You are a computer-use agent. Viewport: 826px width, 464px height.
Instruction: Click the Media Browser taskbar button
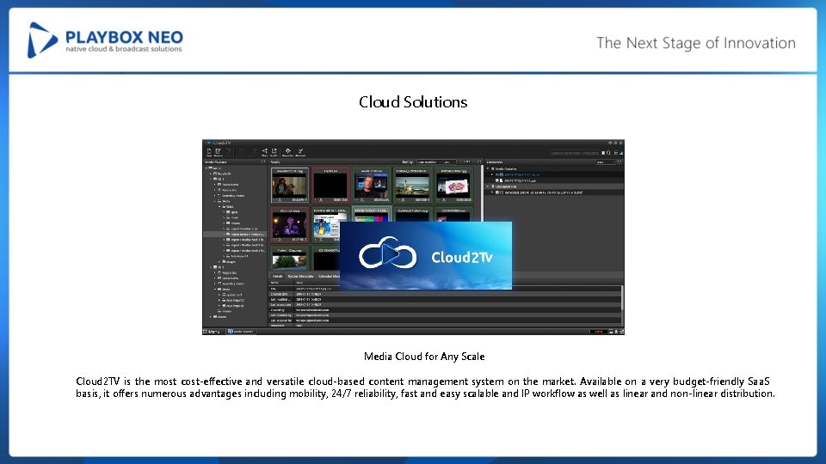point(241,332)
